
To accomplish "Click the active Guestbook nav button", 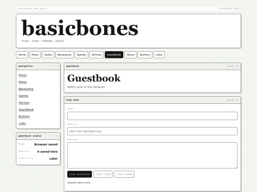I will tap(114, 55).
